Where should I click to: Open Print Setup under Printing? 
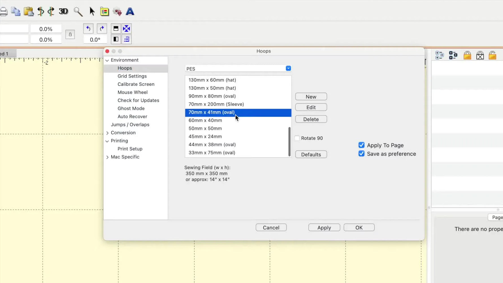pyautogui.click(x=130, y=149)
